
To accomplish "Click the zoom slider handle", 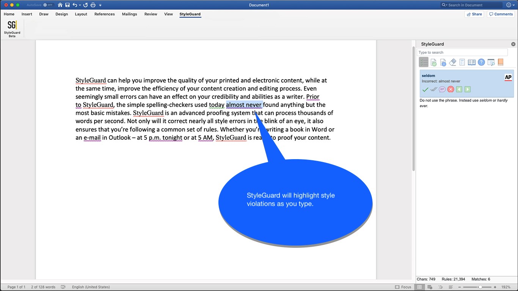I will click(x=480, y=287).
